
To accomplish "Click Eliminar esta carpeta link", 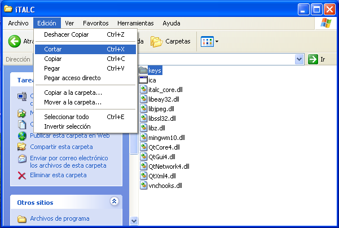I will pyautogui.click(x=58, y=175).
